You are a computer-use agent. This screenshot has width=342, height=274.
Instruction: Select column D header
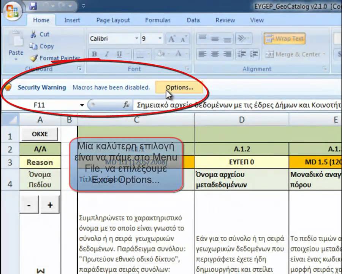[x=242, y=119]
